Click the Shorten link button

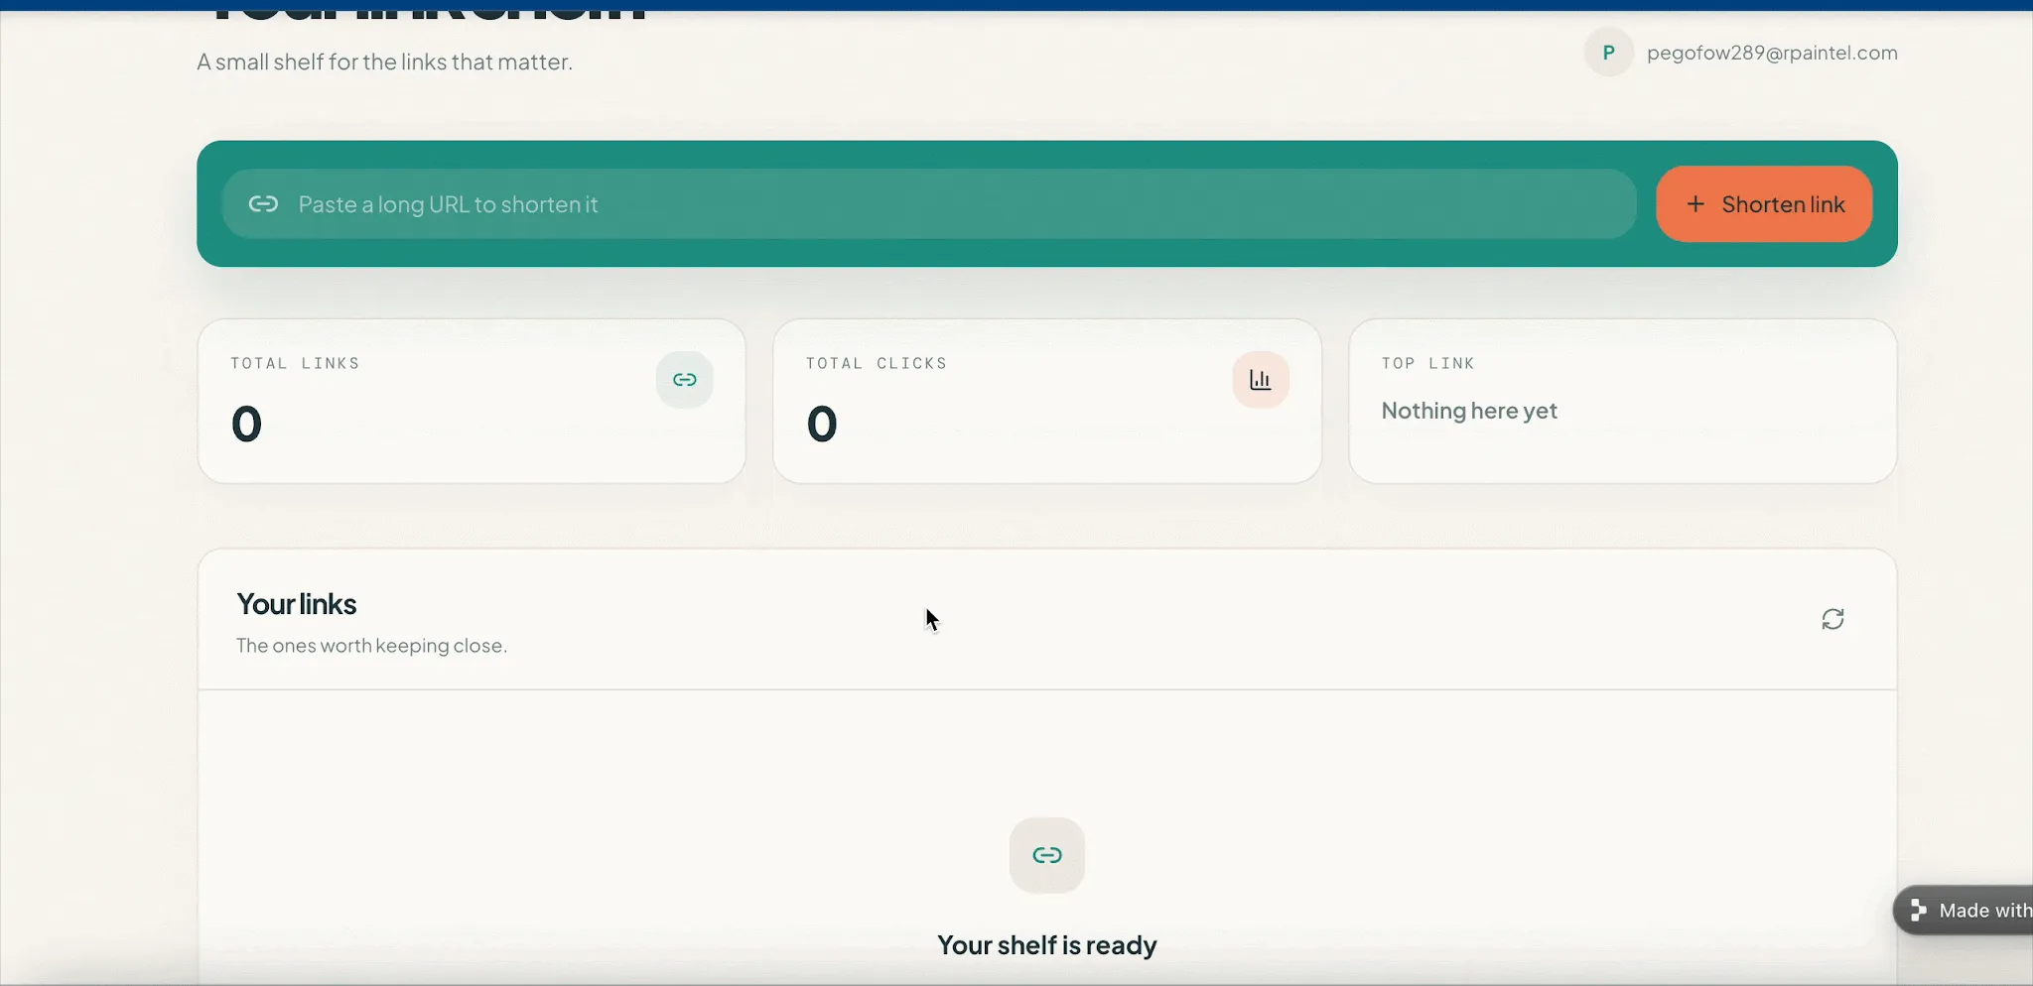1764,203
